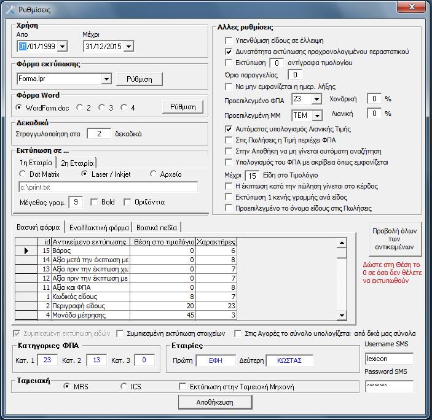This screenshot has height=420, width=432.
Task: Enable 'Στην Αποθήκη να μη γίνεται αυτόματη αναζήτηση'
Action: pyautogui.click(x=229, y=151)
